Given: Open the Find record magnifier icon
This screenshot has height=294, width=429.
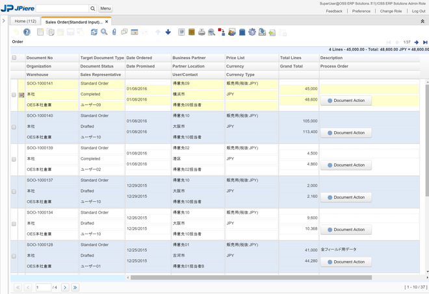Looking at the screenshot, I should [104, 32].
